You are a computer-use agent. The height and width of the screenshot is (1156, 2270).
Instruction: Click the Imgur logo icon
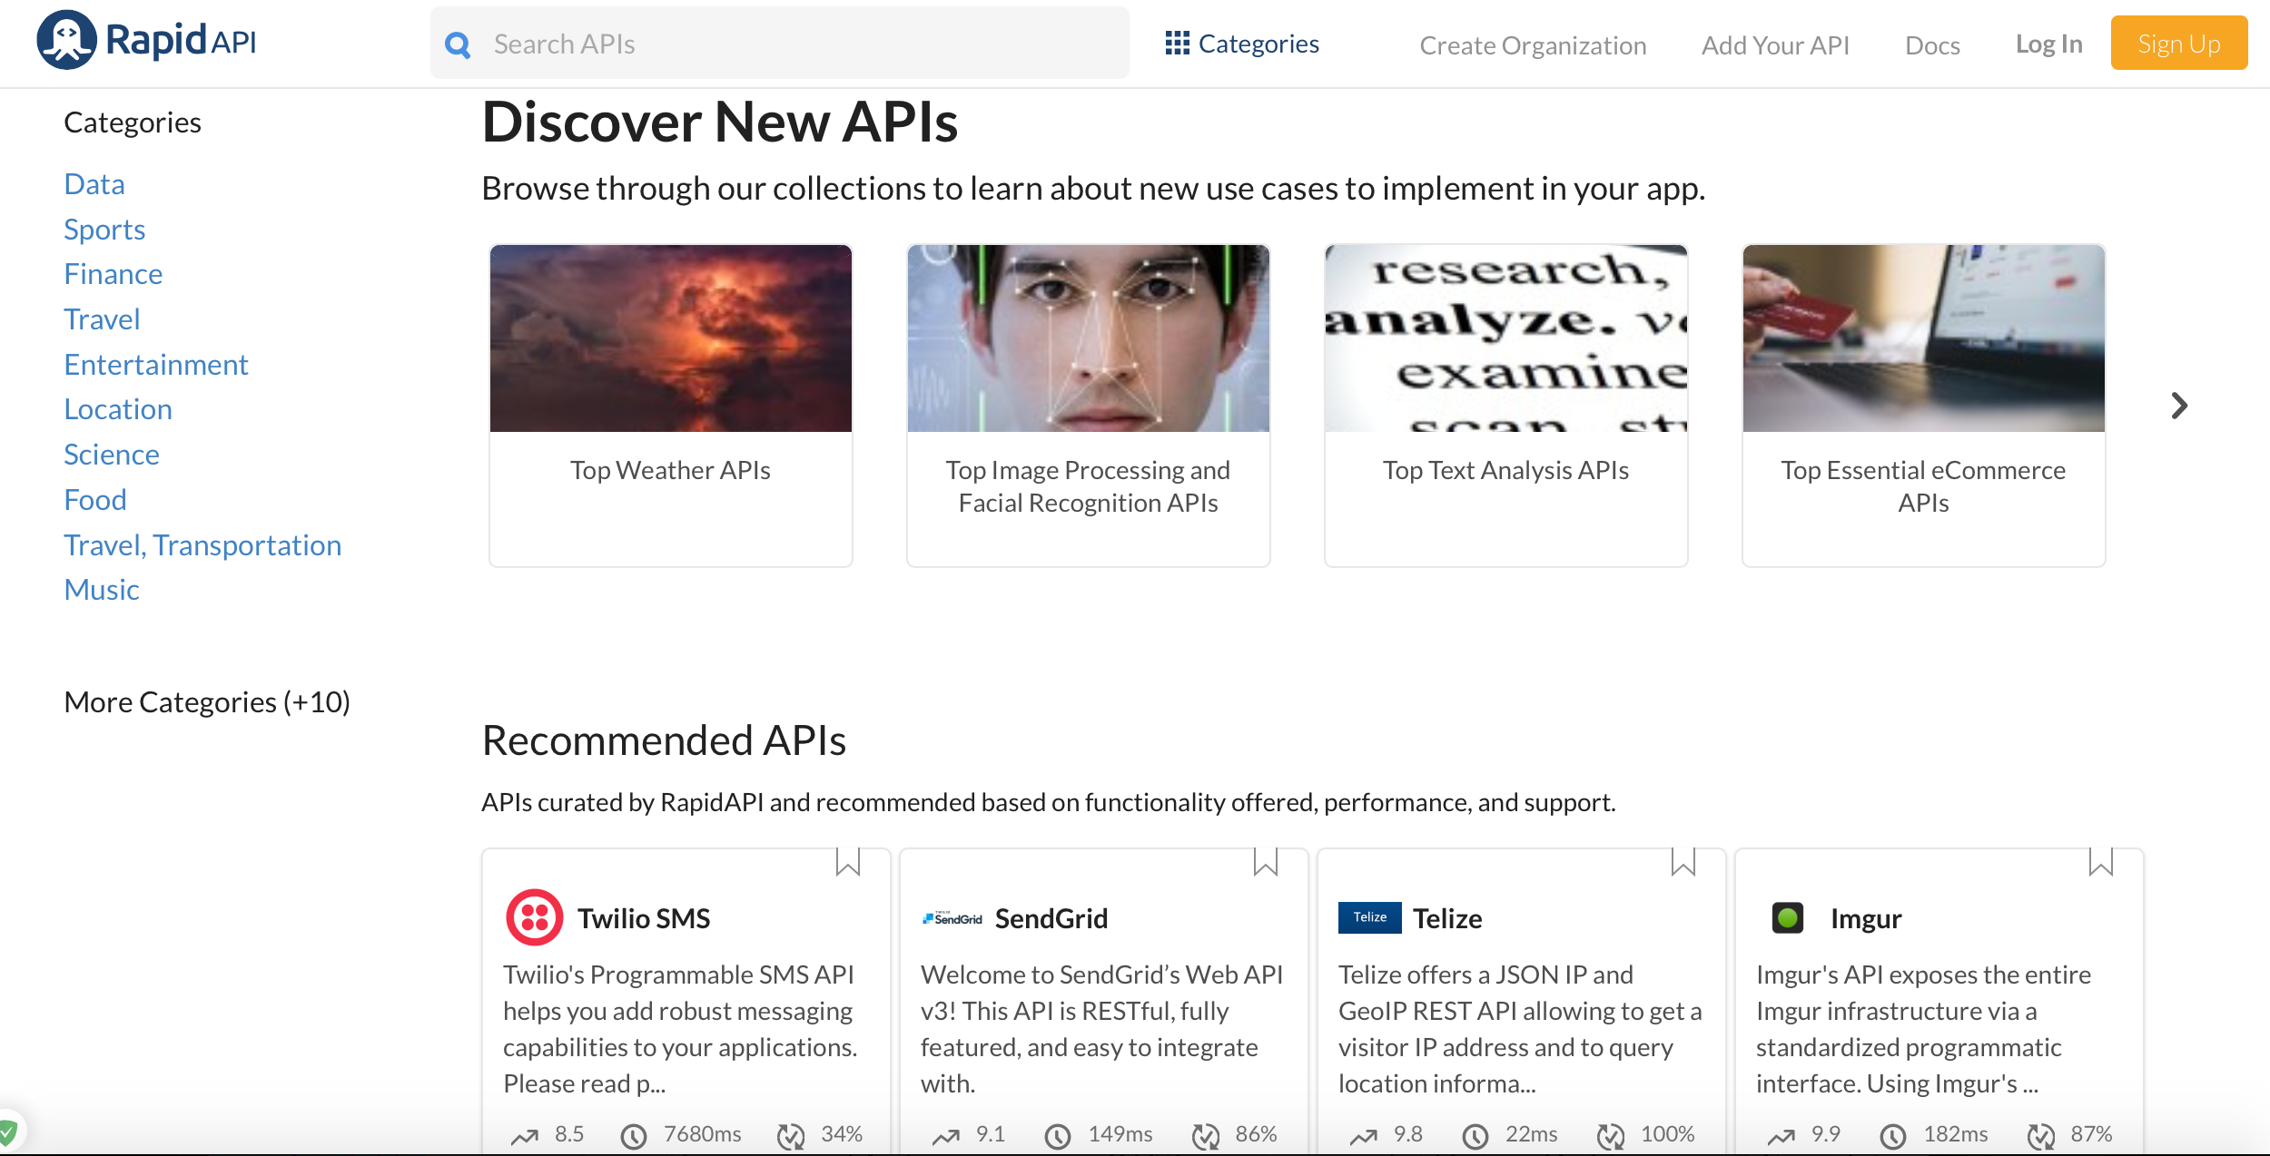(x=1787, y=917)
